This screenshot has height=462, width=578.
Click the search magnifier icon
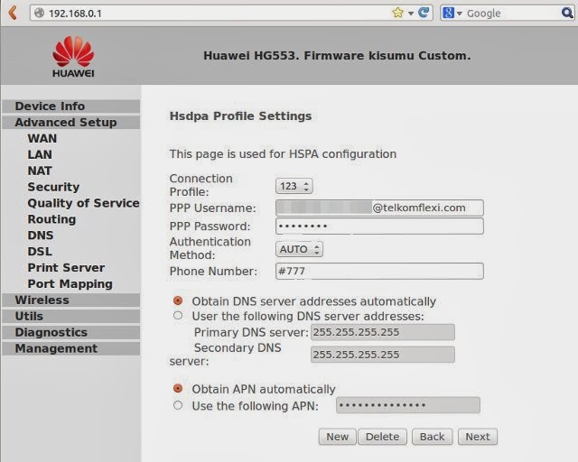pos(567,13)
